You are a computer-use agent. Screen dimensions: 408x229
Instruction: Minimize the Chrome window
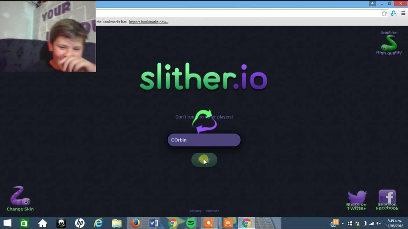tap(382, 3)
